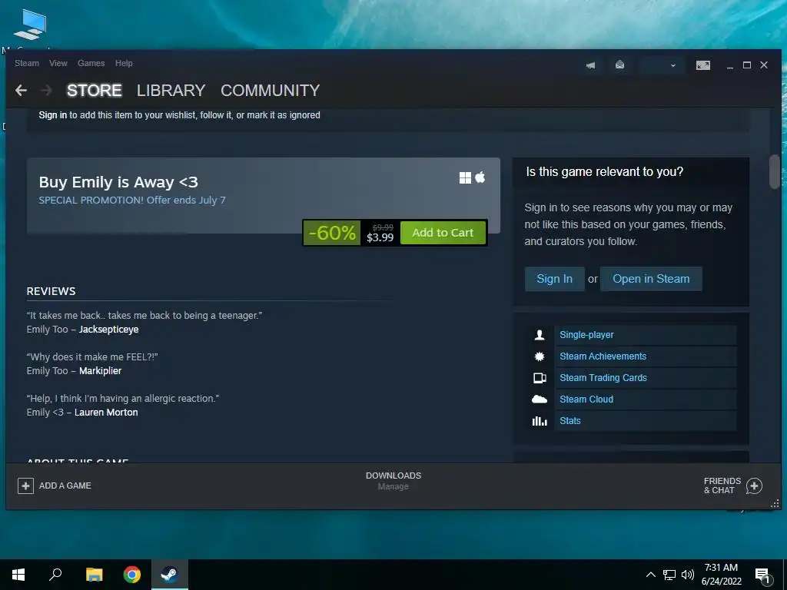Show hidden system tray icons
The width and height of the screenshot is (787, 590).
pyautogui.click(x=650, y=575)
